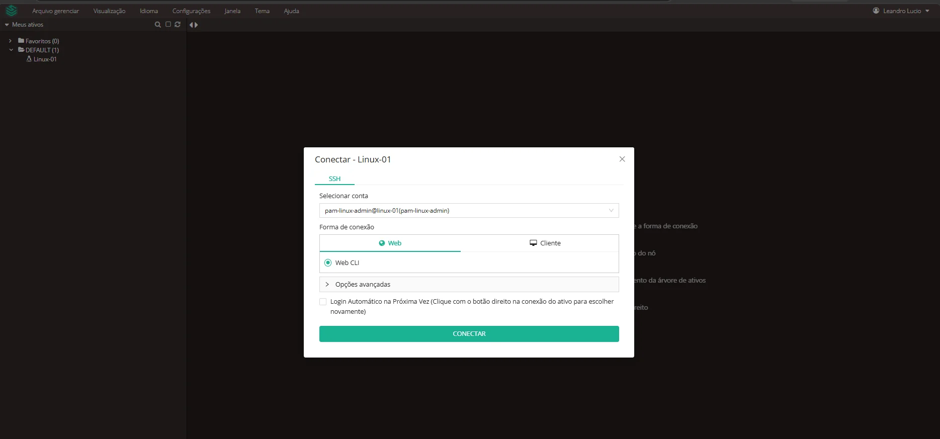This screenshot has width=940, height=439.
Task: Click the Favoritos folder icon
Action: tap(21, 41)
